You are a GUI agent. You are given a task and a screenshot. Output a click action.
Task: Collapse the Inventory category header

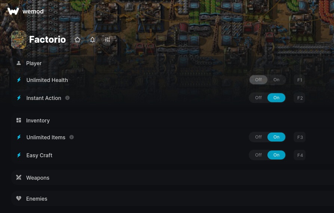172,121
